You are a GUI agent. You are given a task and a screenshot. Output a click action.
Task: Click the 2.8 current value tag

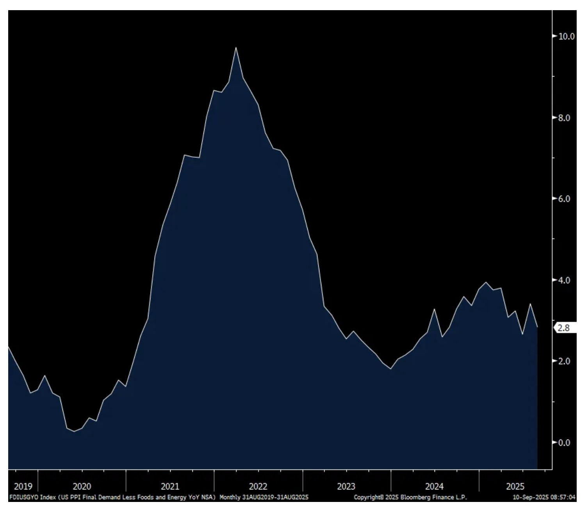point(563,328)
